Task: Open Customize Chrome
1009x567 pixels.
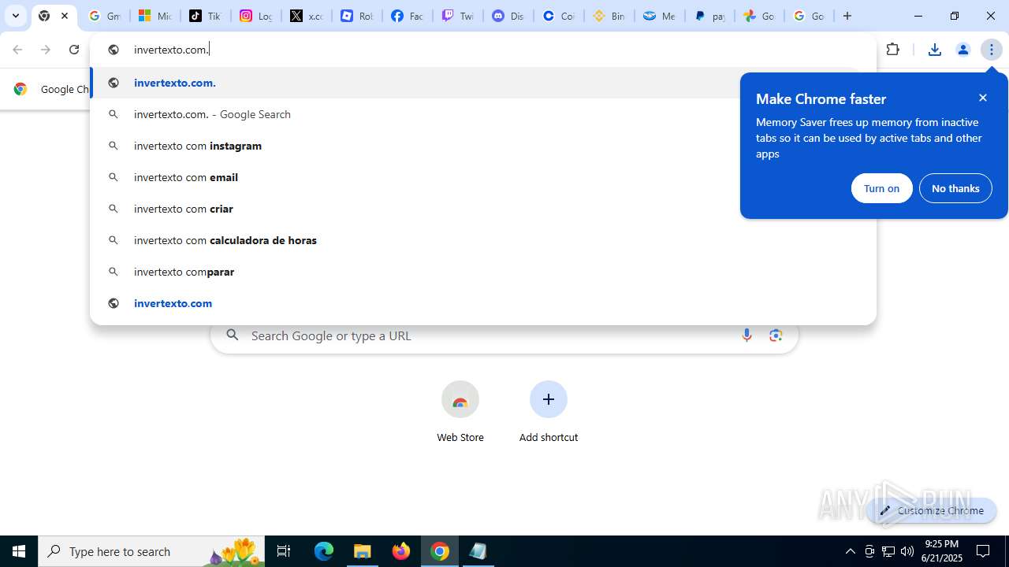Action: coord(932,510)
